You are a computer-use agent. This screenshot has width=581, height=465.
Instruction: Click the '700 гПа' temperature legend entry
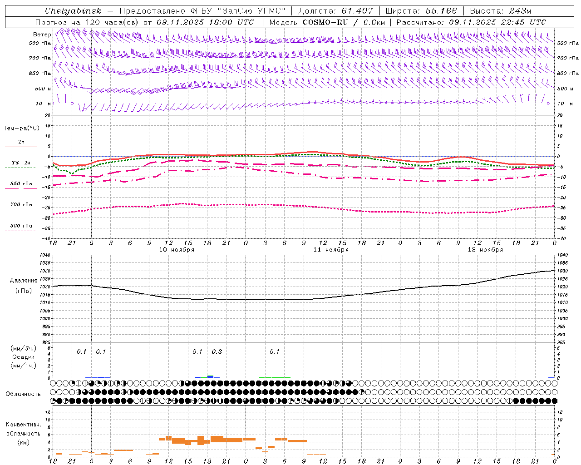click(21, 205)
